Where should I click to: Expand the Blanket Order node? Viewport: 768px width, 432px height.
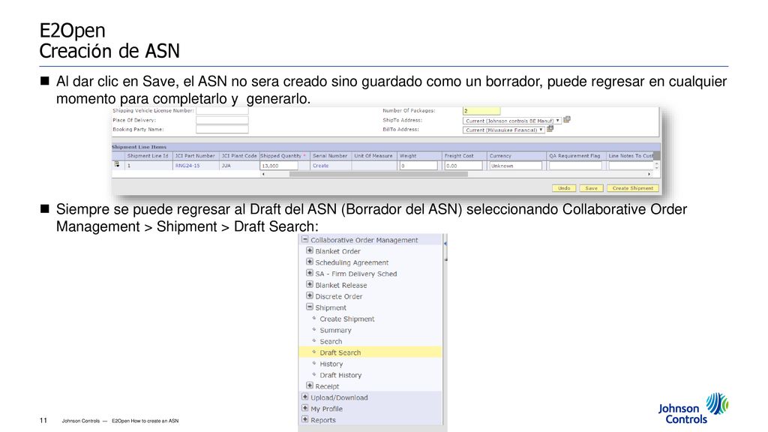coord(310,250)
